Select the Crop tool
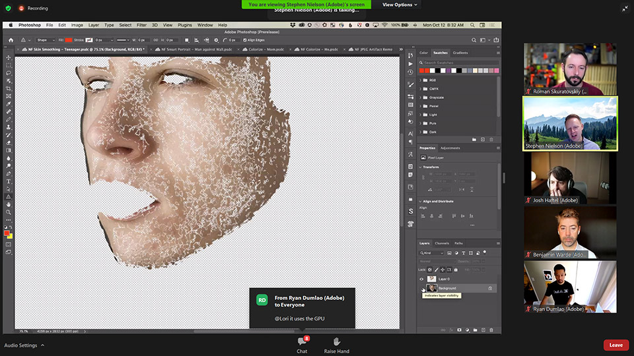Viewport: 634px width, 356px height. (x=9, y=88)
